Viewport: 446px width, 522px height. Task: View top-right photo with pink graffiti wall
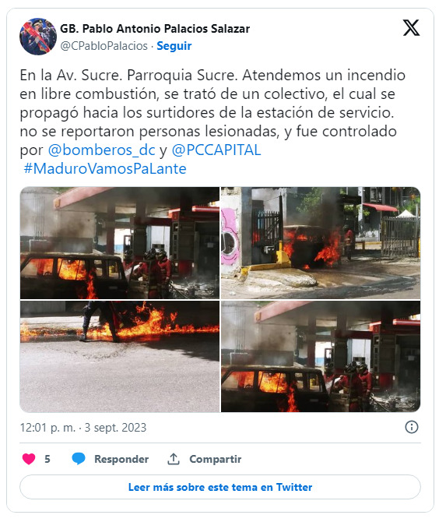(x=321, y=243)
